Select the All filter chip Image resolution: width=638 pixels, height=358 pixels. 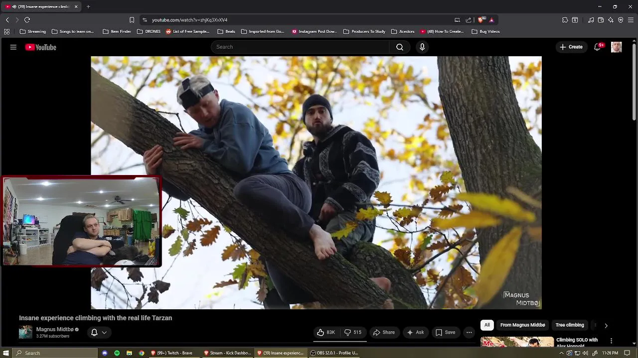pyautogui.click(x=487, y=325)
